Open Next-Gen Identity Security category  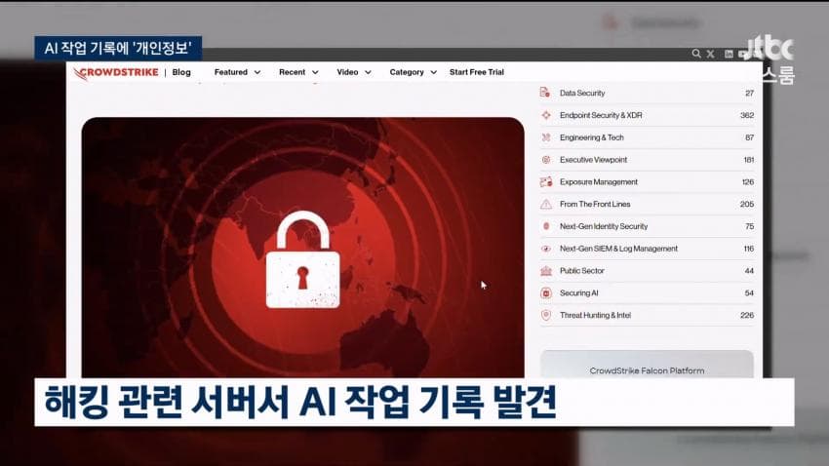pyautogui.click(x=604, y=226)
